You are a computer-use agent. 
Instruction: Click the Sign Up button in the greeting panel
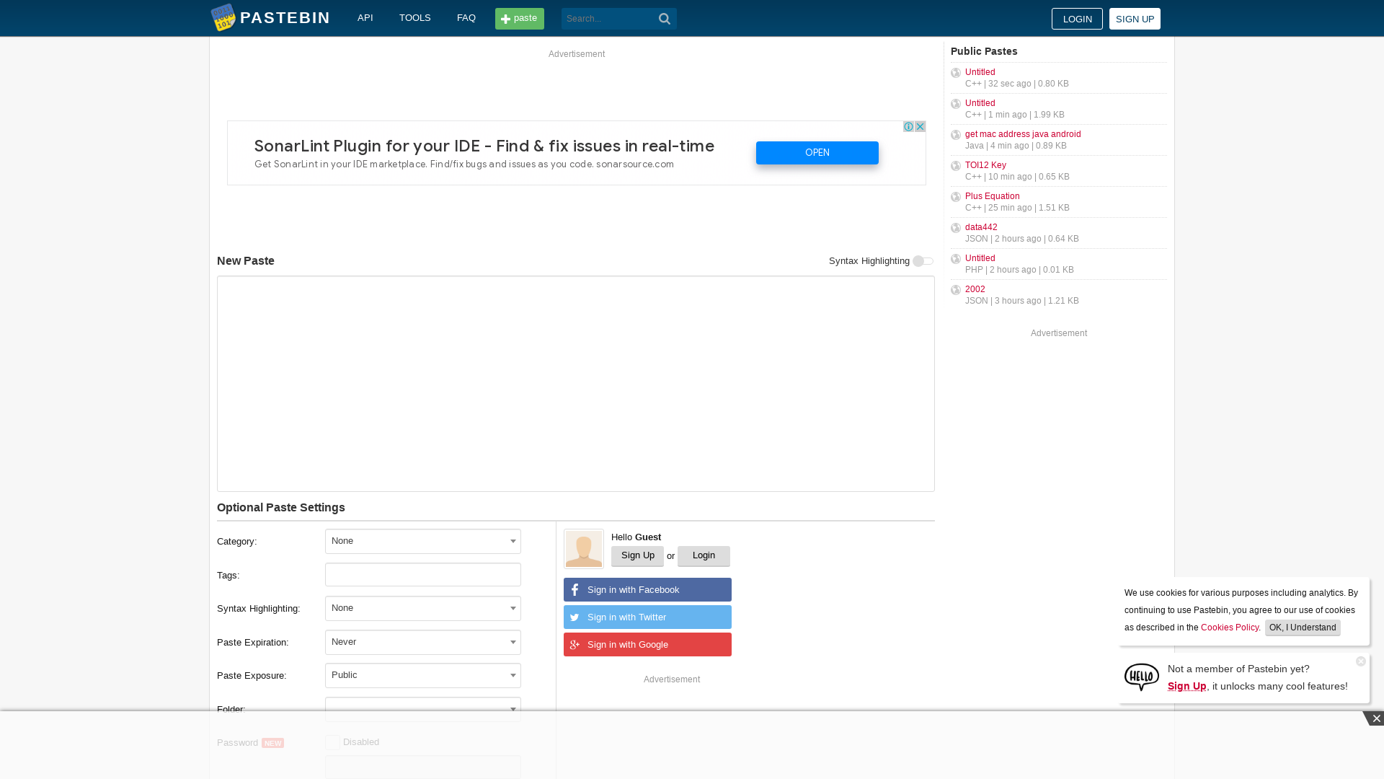point(637,555)
